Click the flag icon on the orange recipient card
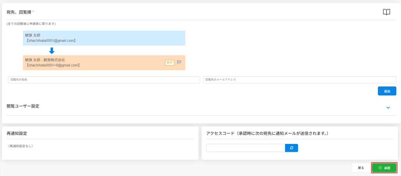 [x=179, y=62]
